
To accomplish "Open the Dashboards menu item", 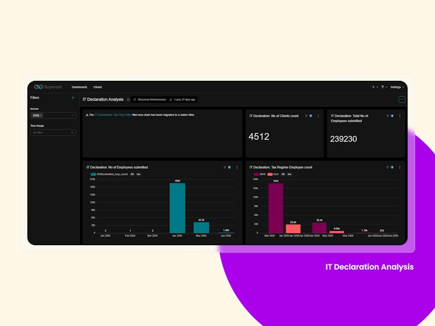I will [x=79, y=87].
